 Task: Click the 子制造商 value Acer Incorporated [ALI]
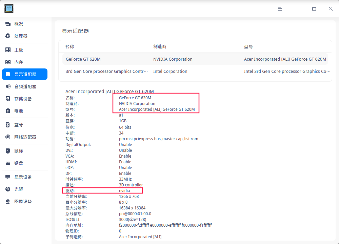[140, 237]
